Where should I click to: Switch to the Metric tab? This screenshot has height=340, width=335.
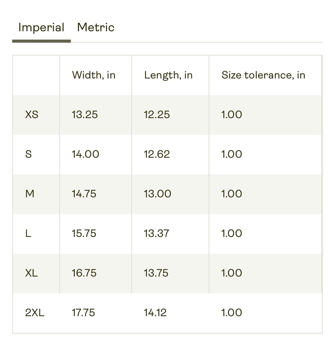[x=95, y=27]
